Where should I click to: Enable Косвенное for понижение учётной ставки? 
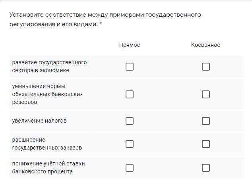point(206,168)
